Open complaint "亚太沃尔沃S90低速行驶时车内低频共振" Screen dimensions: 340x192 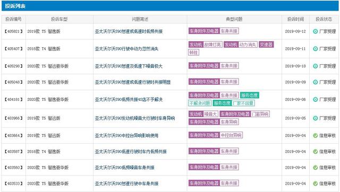(x=131, y=152)
